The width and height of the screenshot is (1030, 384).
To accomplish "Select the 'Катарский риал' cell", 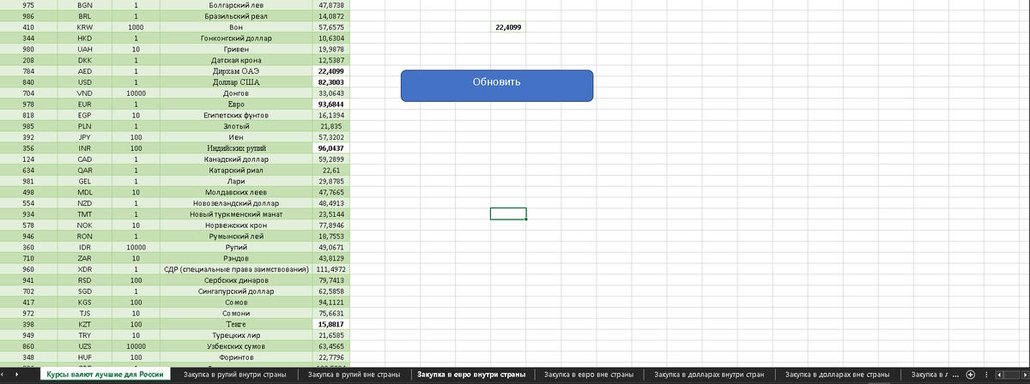I will tap(236, 170).
